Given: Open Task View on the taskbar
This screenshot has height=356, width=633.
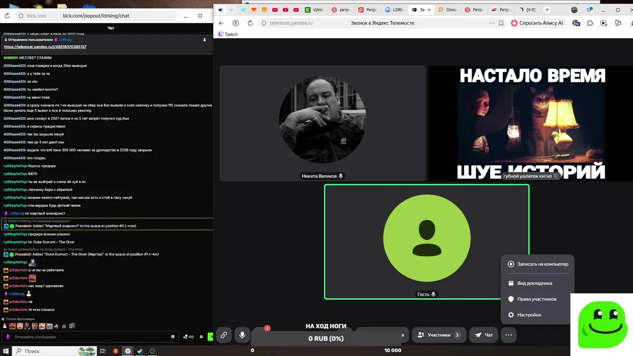Looking at the screenshot, I should point(103,351).
